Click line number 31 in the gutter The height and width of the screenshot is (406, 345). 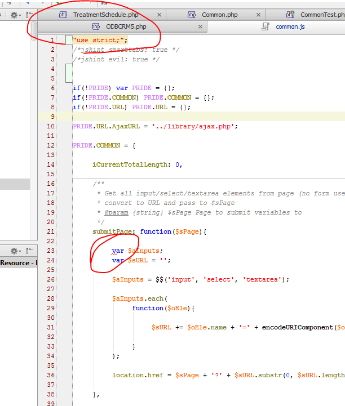[x=51, y=328]
